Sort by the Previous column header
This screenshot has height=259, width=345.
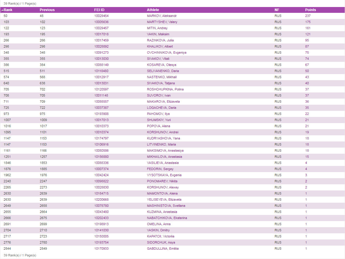click(47, 10)
